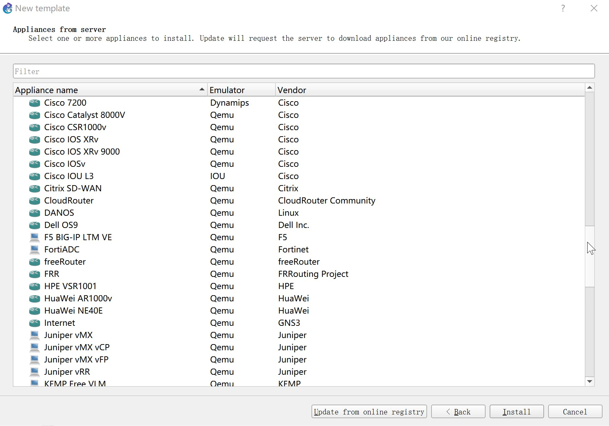Open the help question mark button
This screenshot has width=609, height=426.
pos(563,8)
